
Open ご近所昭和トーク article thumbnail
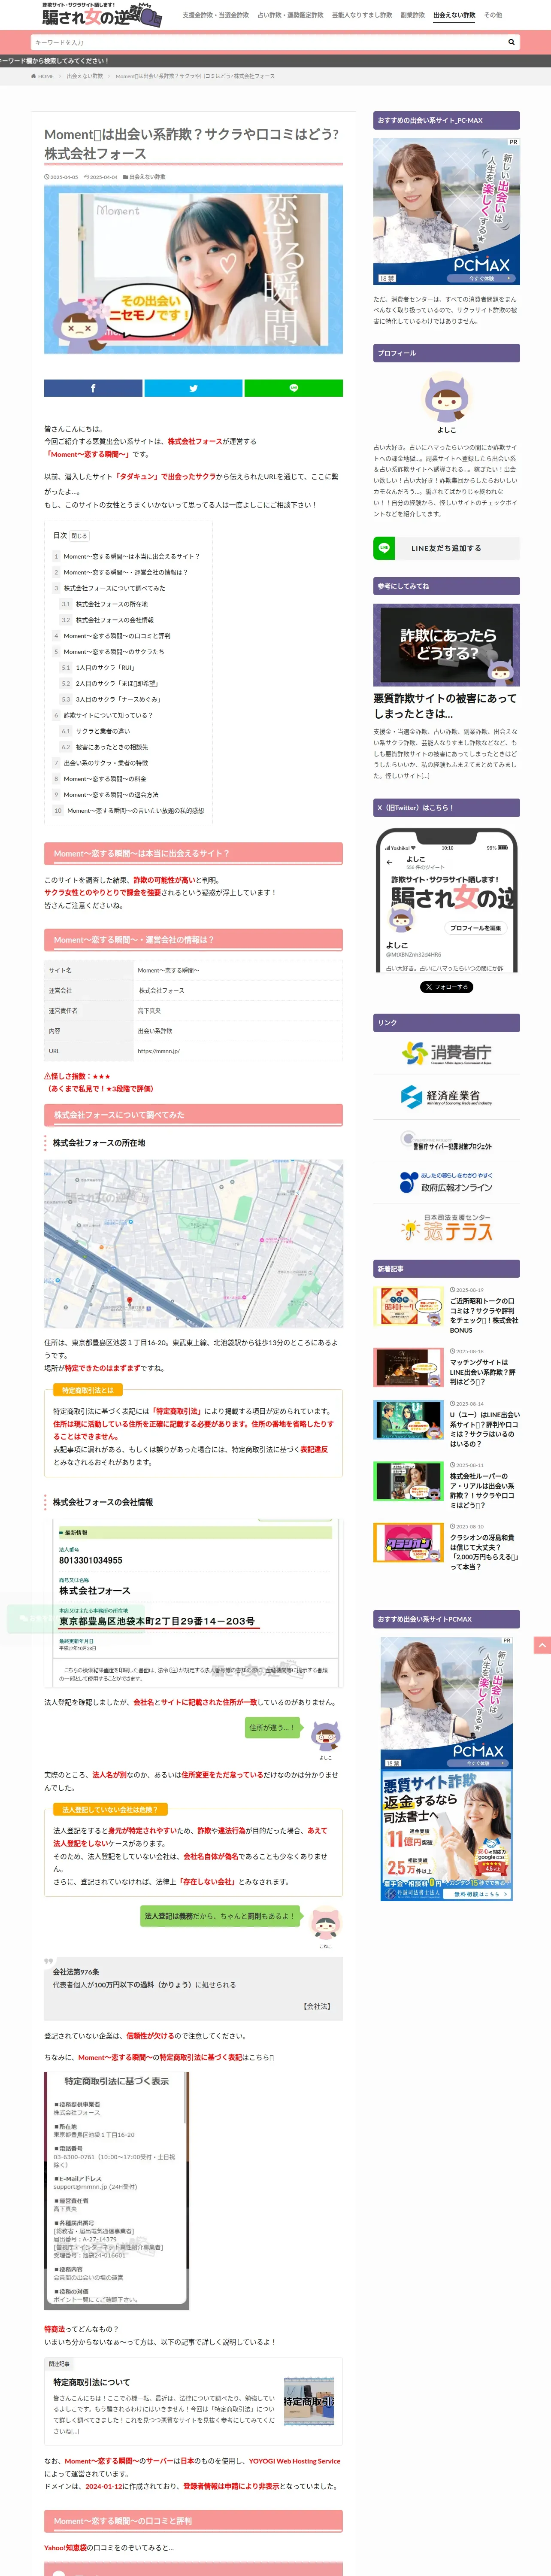click(408, 1306)
